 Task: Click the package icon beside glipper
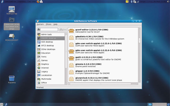tap(71, 72)
